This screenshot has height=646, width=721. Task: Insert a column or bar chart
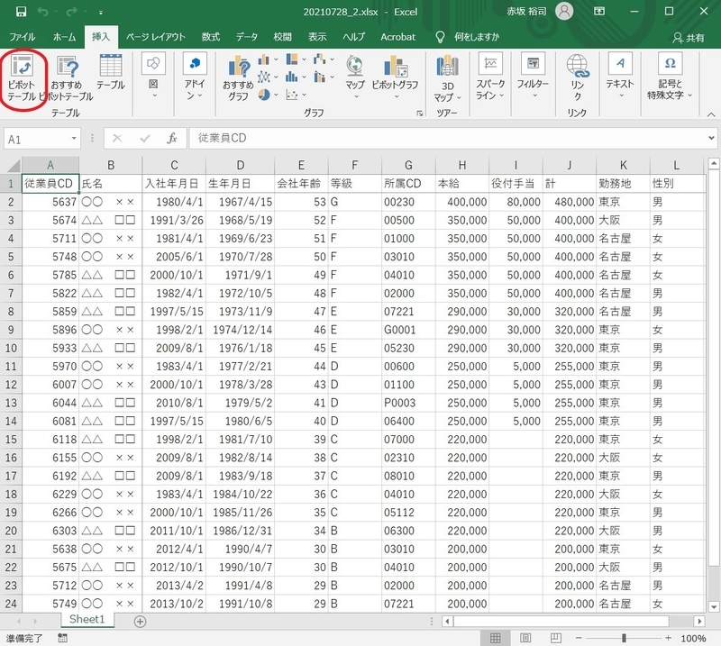tap(264, 59)
